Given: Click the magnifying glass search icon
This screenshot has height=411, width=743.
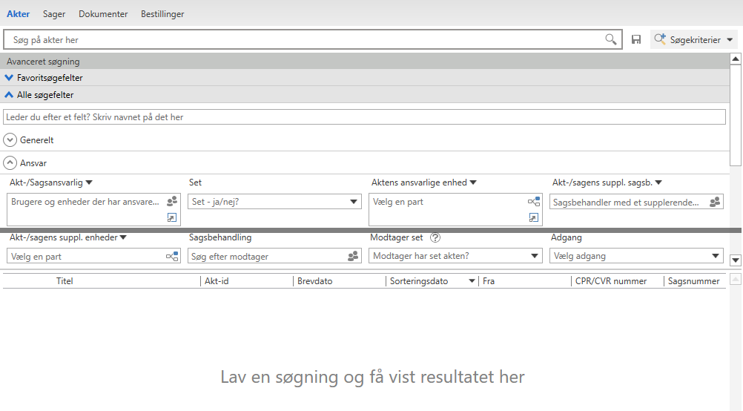Looking at the screenshot, I should pos(610,39).
